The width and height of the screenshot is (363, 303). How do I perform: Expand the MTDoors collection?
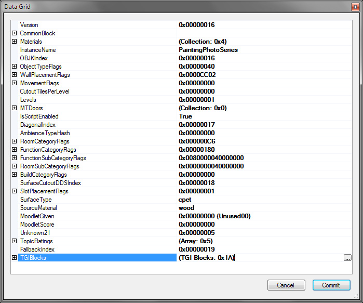(x=14, y=108)
